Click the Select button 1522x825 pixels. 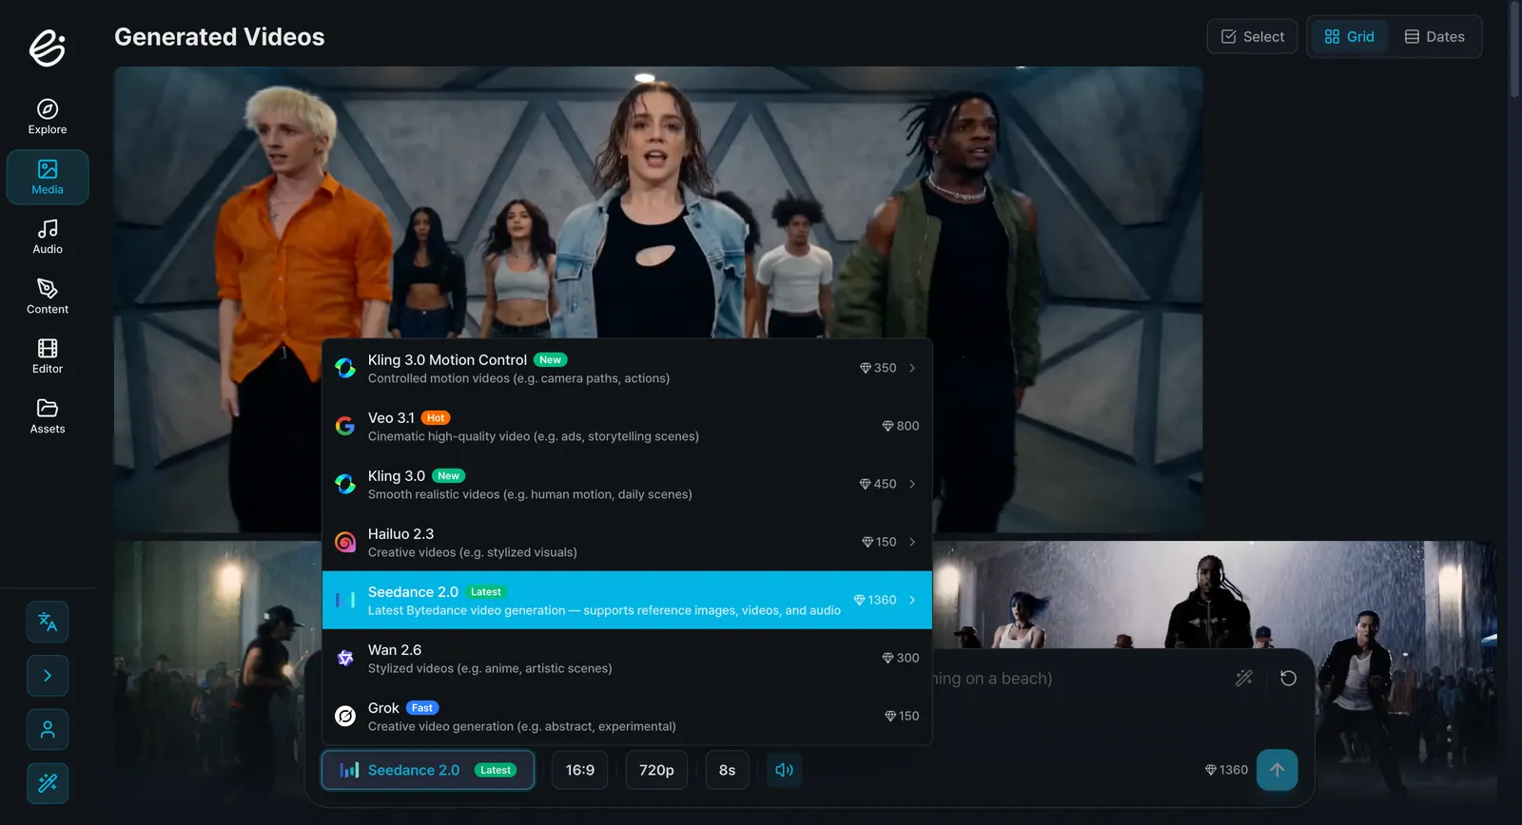pyautogui.click(x=1252, y=37)
